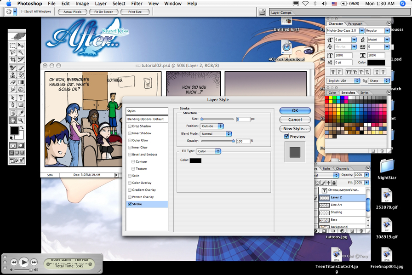Select the History Brush tool
The width and height of the screenshot is (412, 275).
coord(21,75)
